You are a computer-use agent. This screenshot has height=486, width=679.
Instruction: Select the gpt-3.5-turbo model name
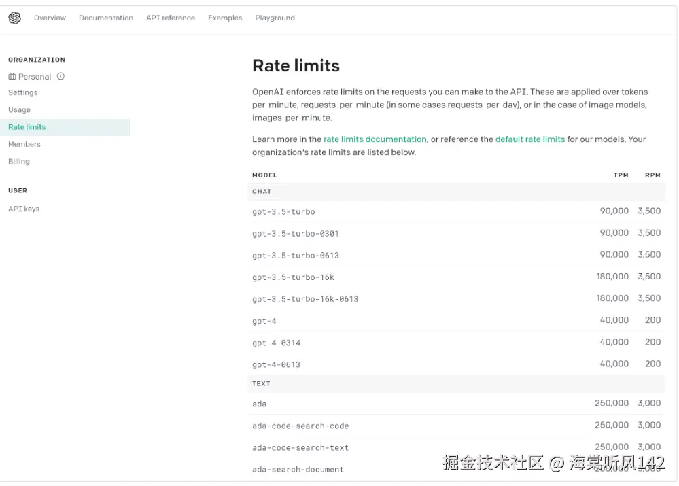click(x=283, y=212)
